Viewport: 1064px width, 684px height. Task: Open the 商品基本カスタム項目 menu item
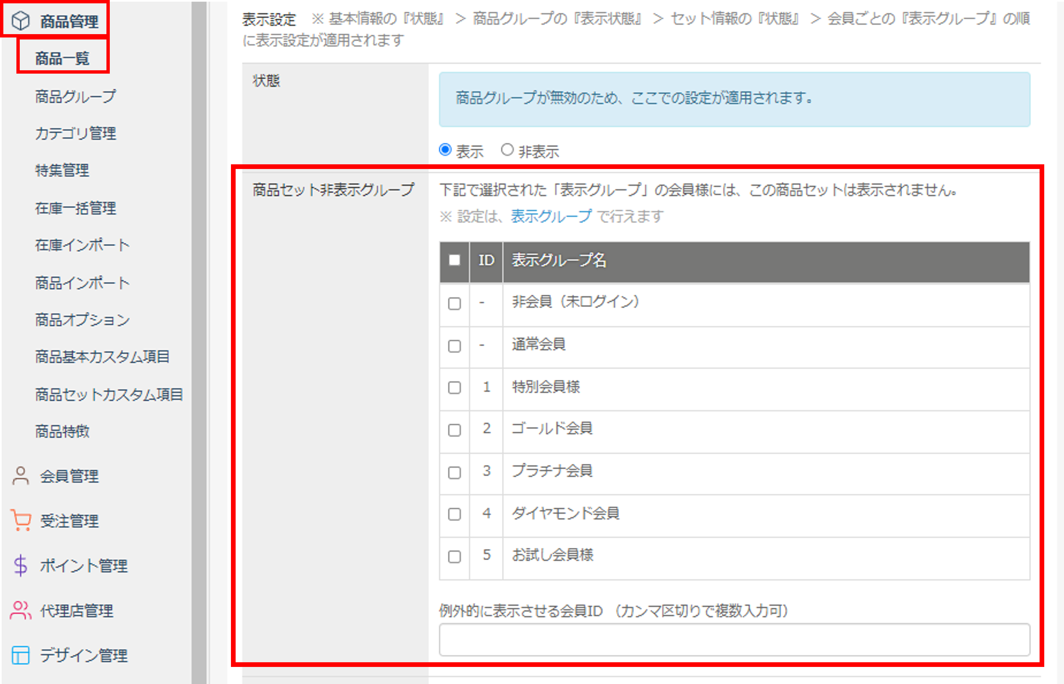click(102, 357)
